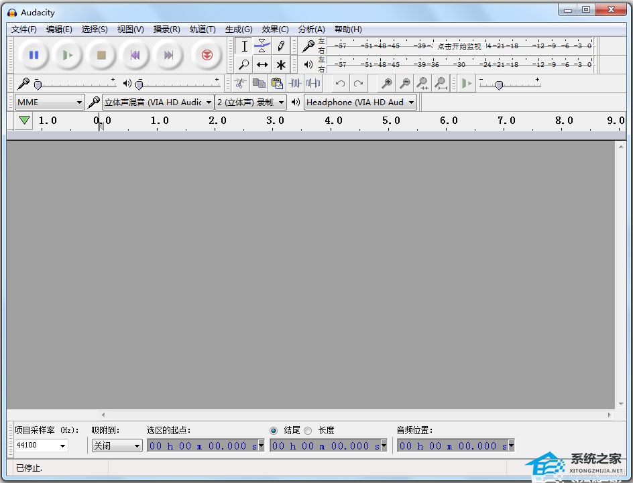Click the Paste clipboard icon
Image resolution: width=633 pixels, height=483 pixels.
pos(277,84)
